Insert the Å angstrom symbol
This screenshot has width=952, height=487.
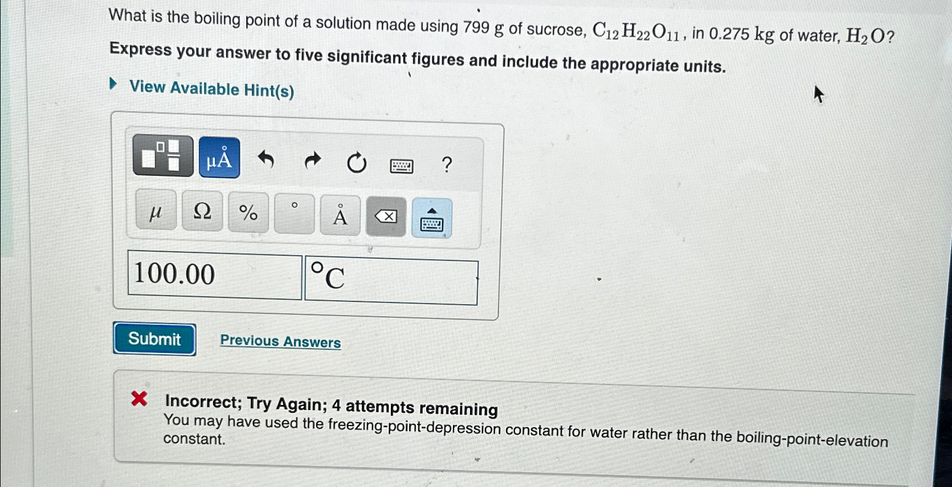(338, 216)
